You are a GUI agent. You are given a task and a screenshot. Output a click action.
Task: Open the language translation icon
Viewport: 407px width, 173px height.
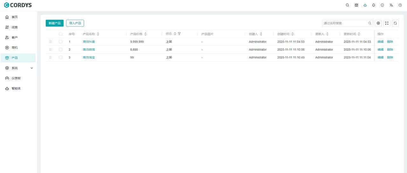[x=391, y=5]
